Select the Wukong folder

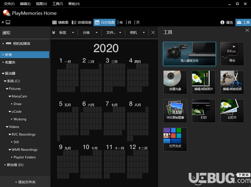point(20,119)
